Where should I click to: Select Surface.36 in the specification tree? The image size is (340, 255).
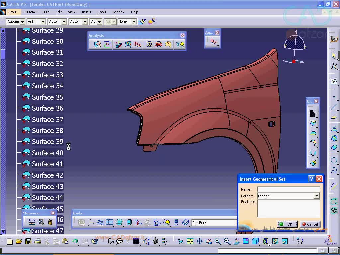[47, 108]
